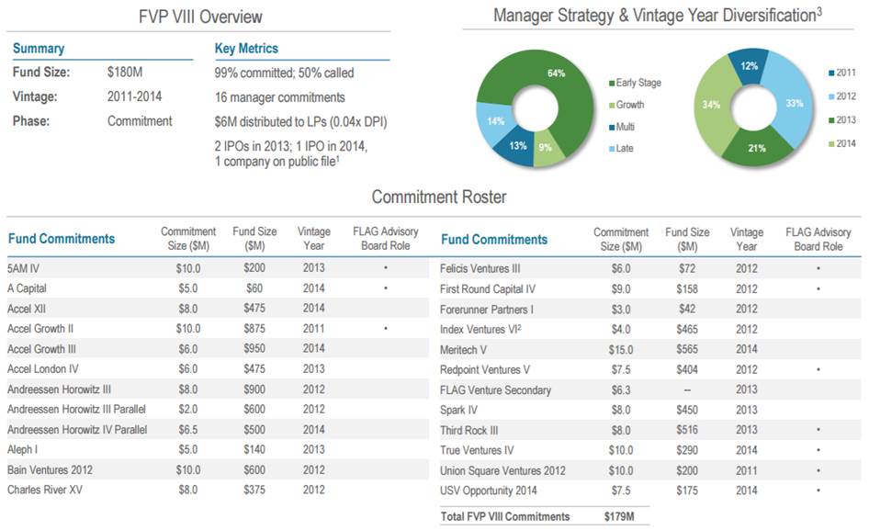Image resolution: width=869 pixels, height=530 pixels.
Task: Click the "Aleph I" fund name
Action: [x=22, y=449]
